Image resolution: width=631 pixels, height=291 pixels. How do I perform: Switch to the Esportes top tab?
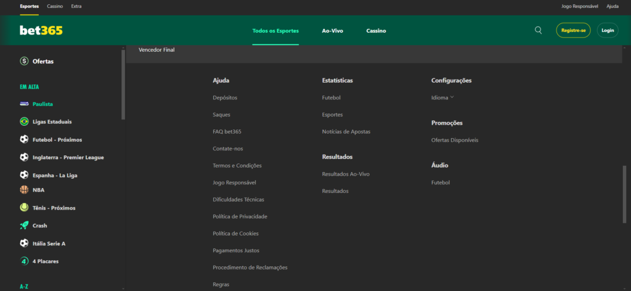[x=30, y=6]
